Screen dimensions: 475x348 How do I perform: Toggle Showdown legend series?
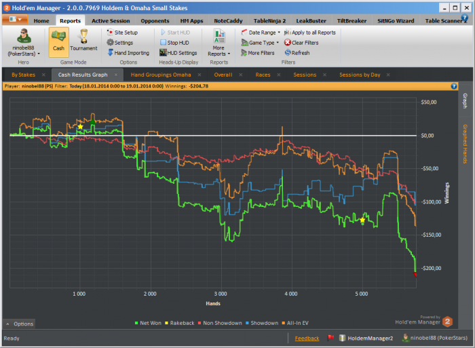(262, 323)
